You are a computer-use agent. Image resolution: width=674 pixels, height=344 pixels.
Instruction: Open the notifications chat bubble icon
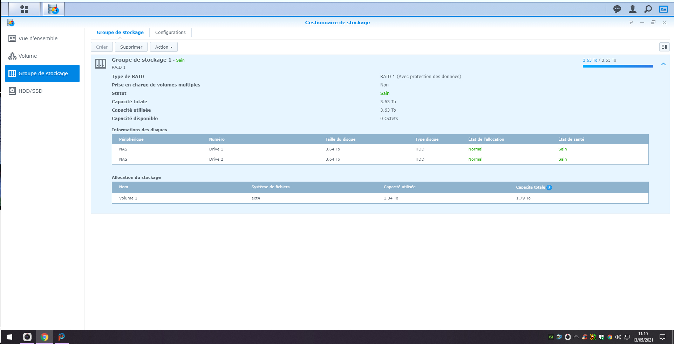(x=617, y=9)
